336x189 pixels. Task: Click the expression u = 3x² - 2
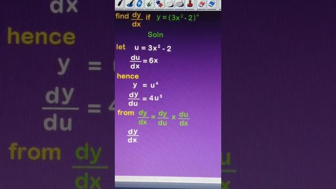pos(153,48)
